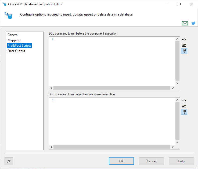The width and height of the screenshot is (198, 169).
Task: Click the down arrow of the before-execution editor's vertical scrollbar
Action: coord(177,83)
